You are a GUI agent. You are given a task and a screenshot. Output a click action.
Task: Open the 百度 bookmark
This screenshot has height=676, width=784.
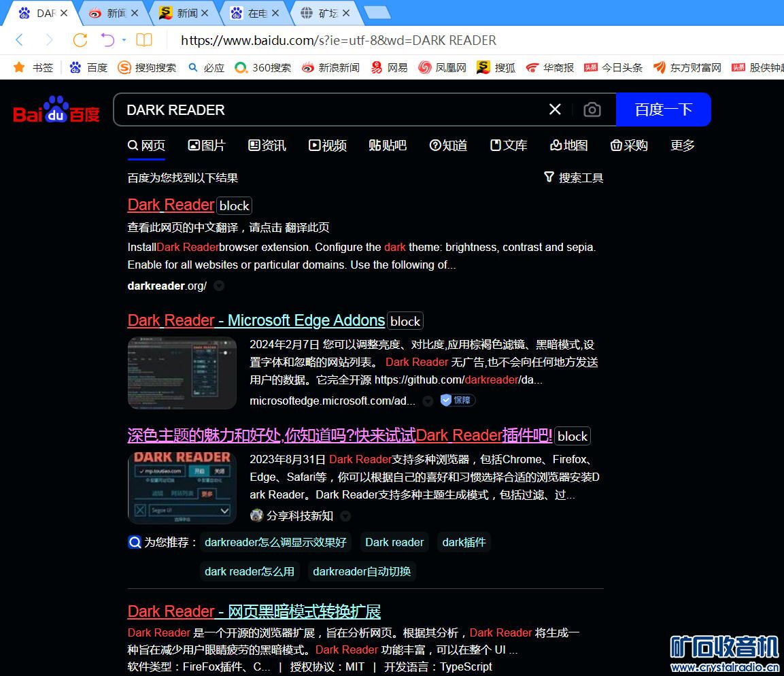(88, 67)
